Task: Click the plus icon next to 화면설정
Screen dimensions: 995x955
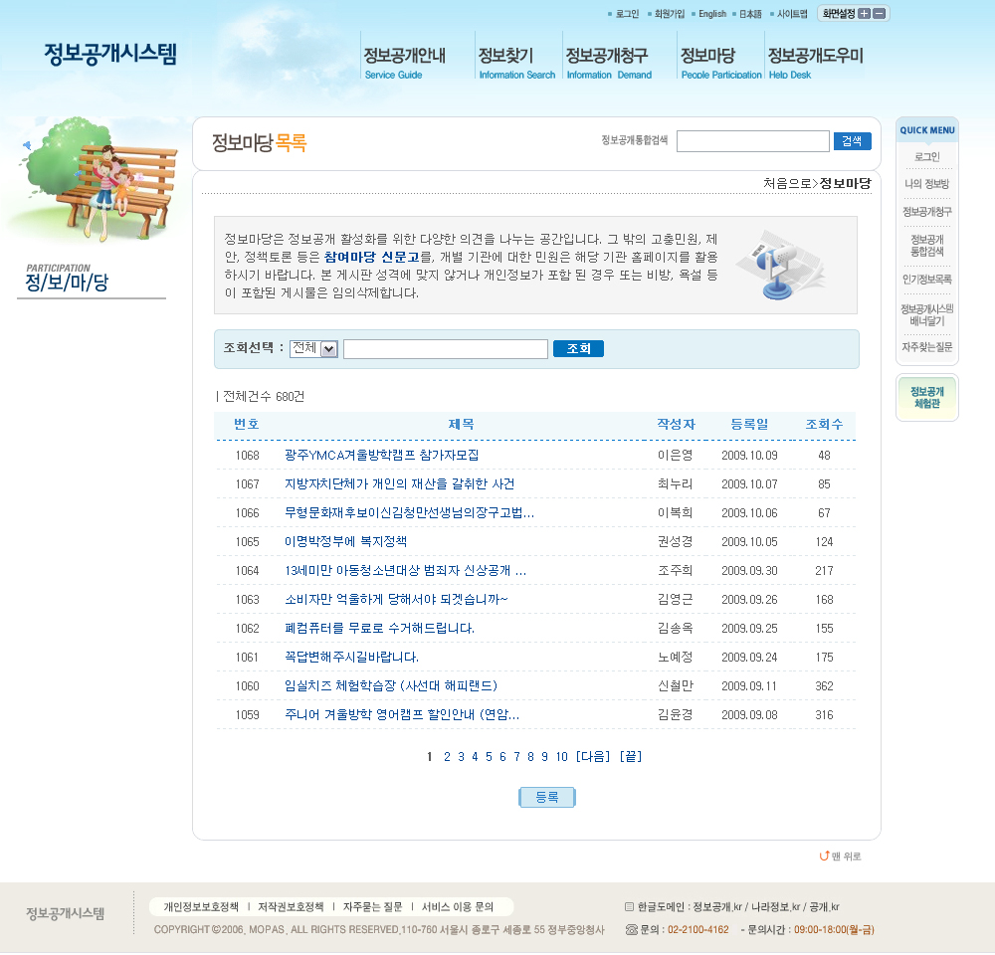Action: 864,14
